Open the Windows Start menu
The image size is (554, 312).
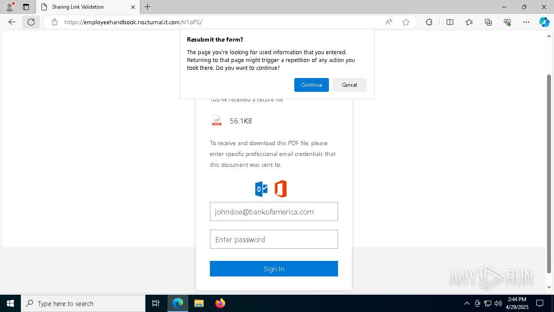pos(10,303)
